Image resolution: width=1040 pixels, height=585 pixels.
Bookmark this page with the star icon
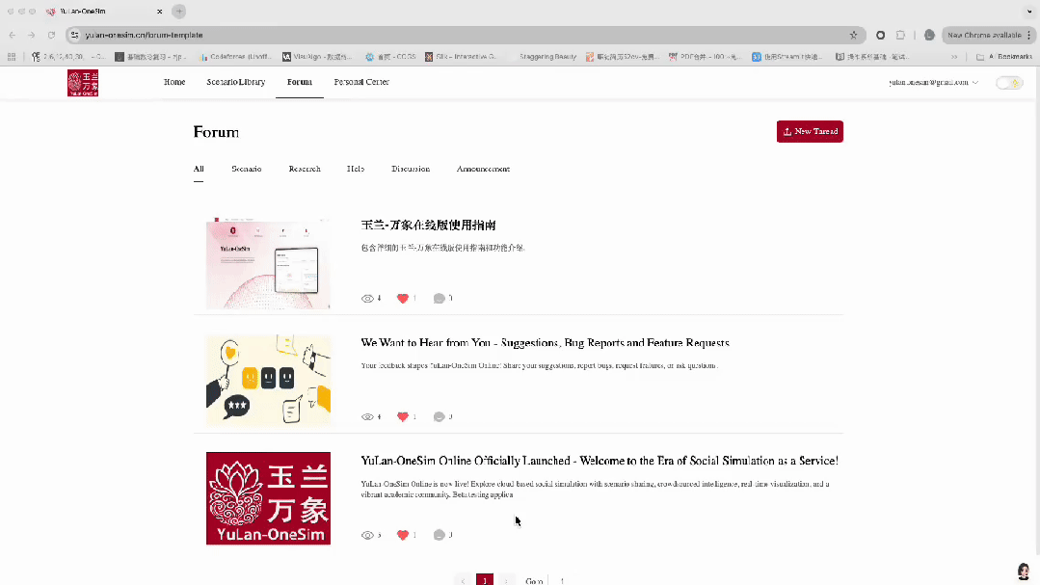pyautogui.click(x=853, y=35)
